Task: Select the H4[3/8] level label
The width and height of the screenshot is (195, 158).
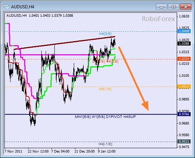Action: coord(105,34)
